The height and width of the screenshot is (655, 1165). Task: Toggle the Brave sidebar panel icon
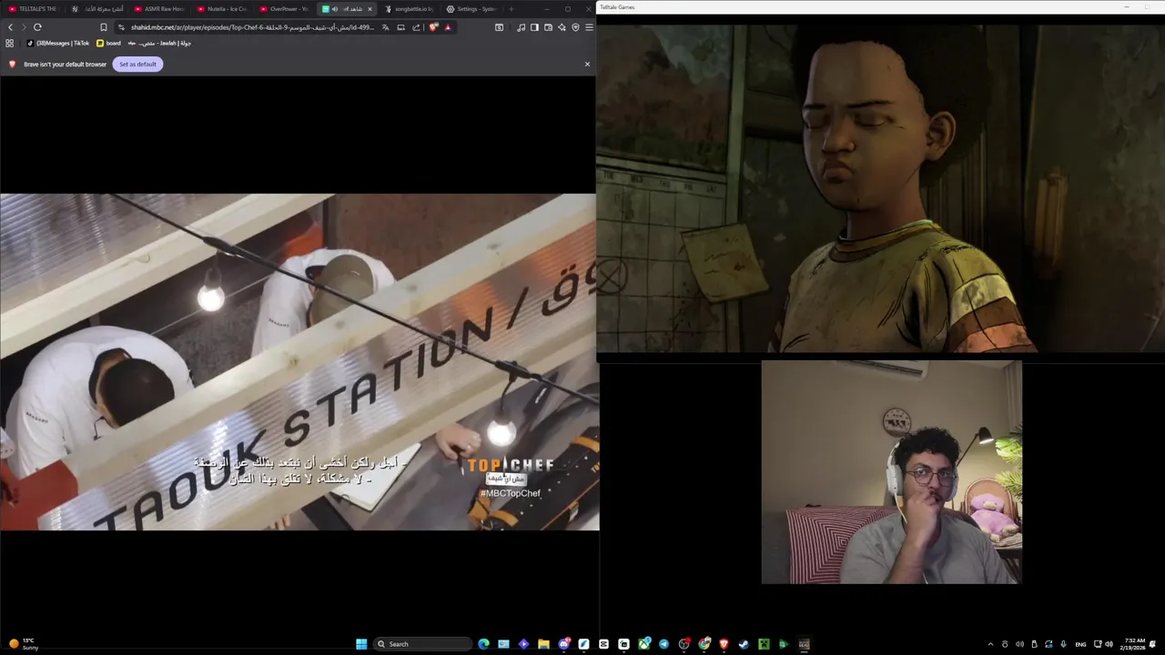pyautogui.click(x=534, y=27)
